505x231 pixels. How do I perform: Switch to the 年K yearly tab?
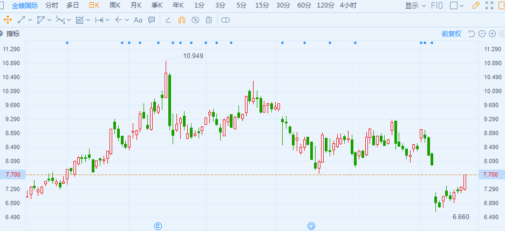tap(178, 5)
